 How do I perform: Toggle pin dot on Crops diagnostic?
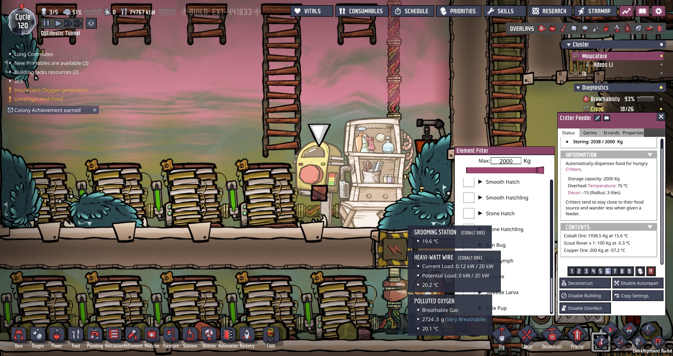[661, 109]
